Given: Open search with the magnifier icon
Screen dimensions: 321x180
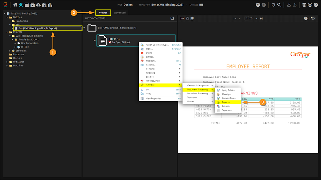Looking at the screenshot, I should (279, 5).
